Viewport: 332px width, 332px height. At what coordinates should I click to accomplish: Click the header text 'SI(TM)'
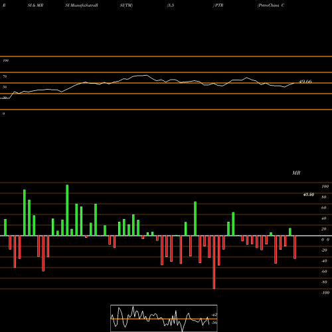point(126,5)
